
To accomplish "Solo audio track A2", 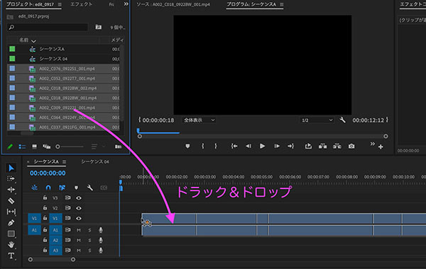I will pyautogui.click(x=89, y=240).
